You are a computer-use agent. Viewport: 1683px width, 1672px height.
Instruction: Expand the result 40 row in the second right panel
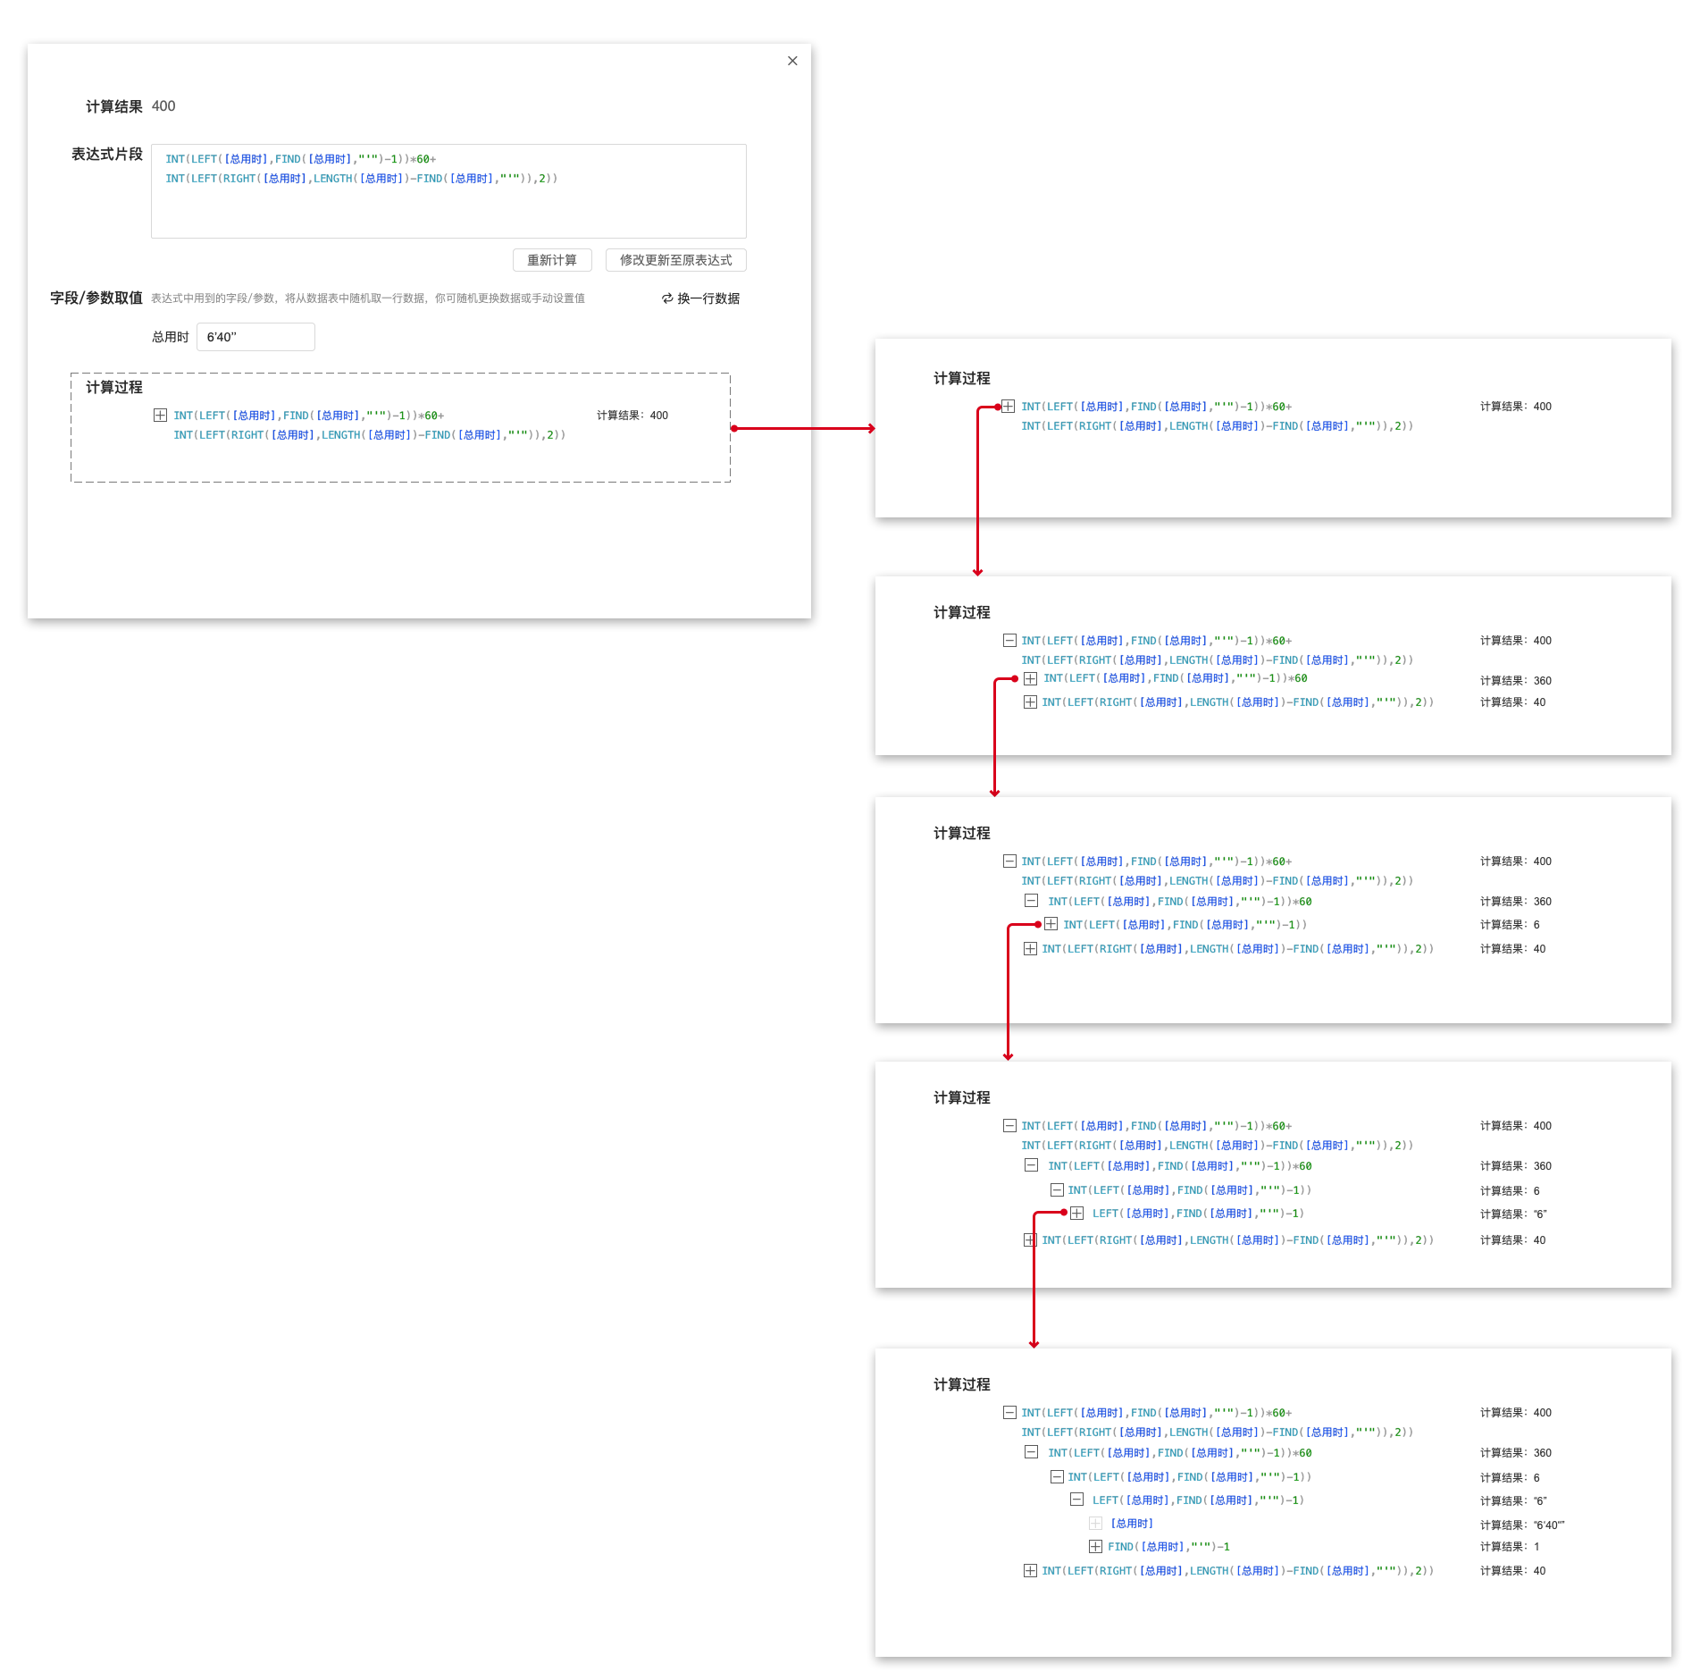tap(1030, 702)
